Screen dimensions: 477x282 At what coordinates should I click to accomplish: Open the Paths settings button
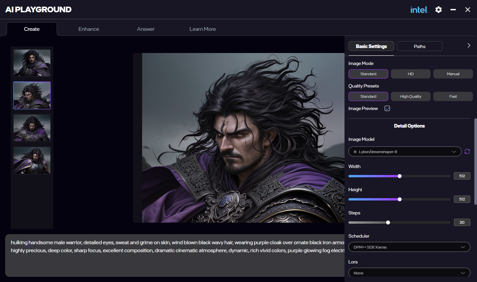(x=419, y=46)
